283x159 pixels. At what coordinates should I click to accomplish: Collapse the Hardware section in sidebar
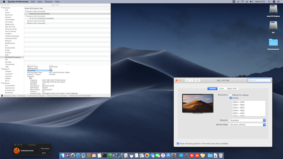coord(1,8)
